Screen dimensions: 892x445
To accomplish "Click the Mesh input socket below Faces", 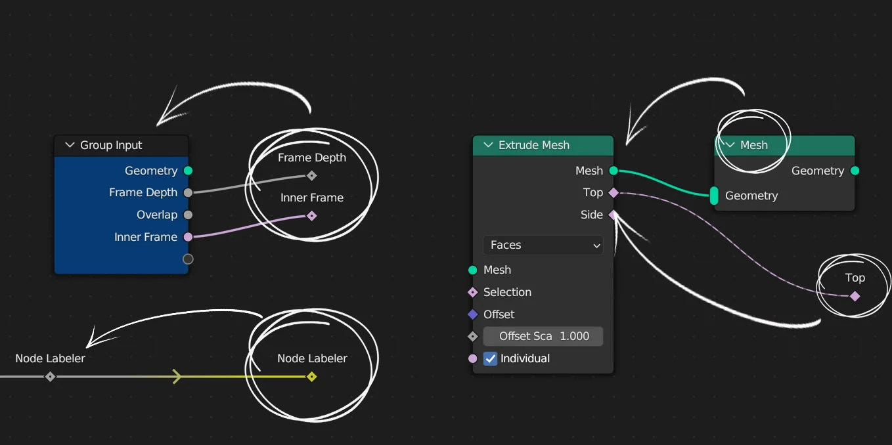I will pos(472,270).
